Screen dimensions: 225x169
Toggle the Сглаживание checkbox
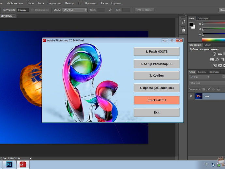[x=32, y=10]
